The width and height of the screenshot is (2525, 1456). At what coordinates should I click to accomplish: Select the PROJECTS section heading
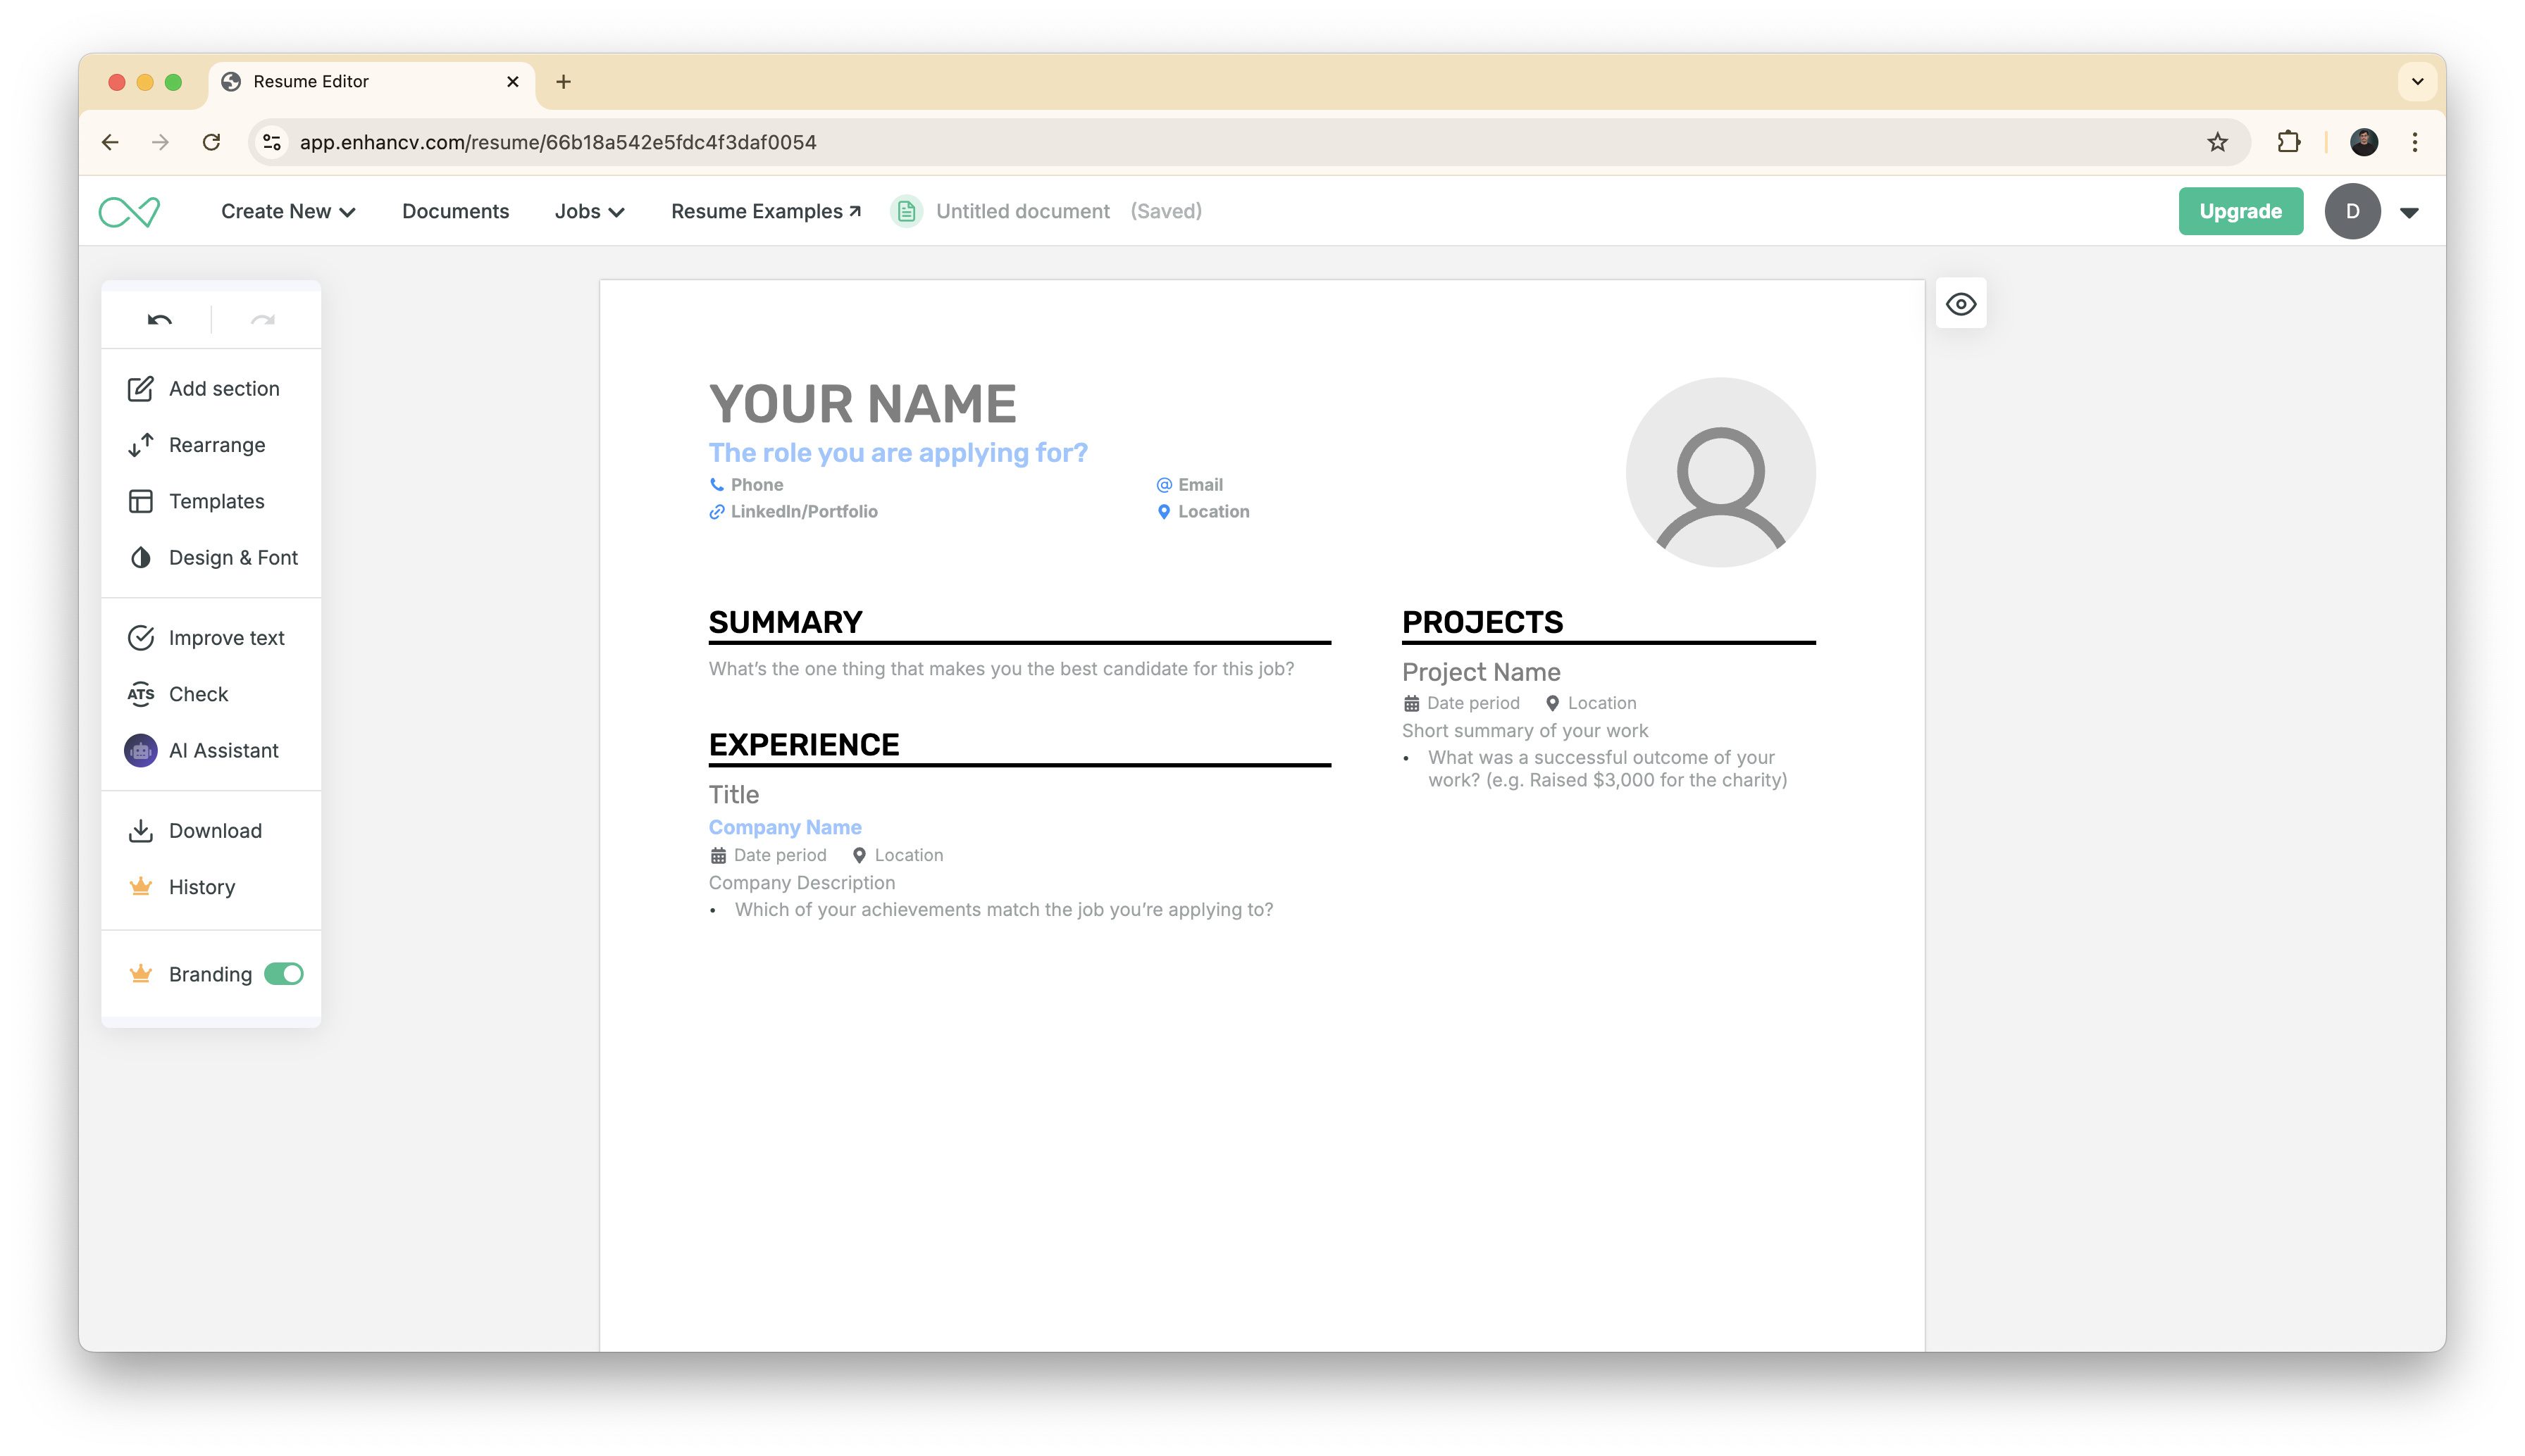click(x=1482, y=622)
